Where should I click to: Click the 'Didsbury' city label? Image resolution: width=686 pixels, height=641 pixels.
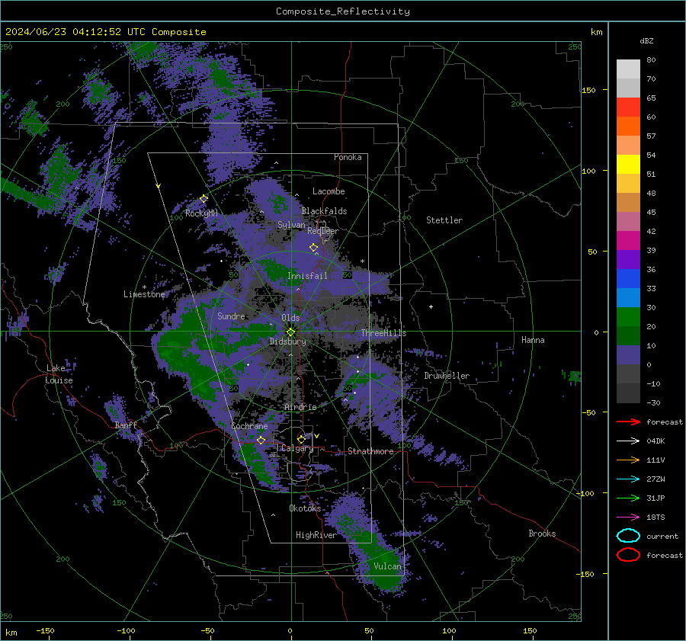(287, 341)
